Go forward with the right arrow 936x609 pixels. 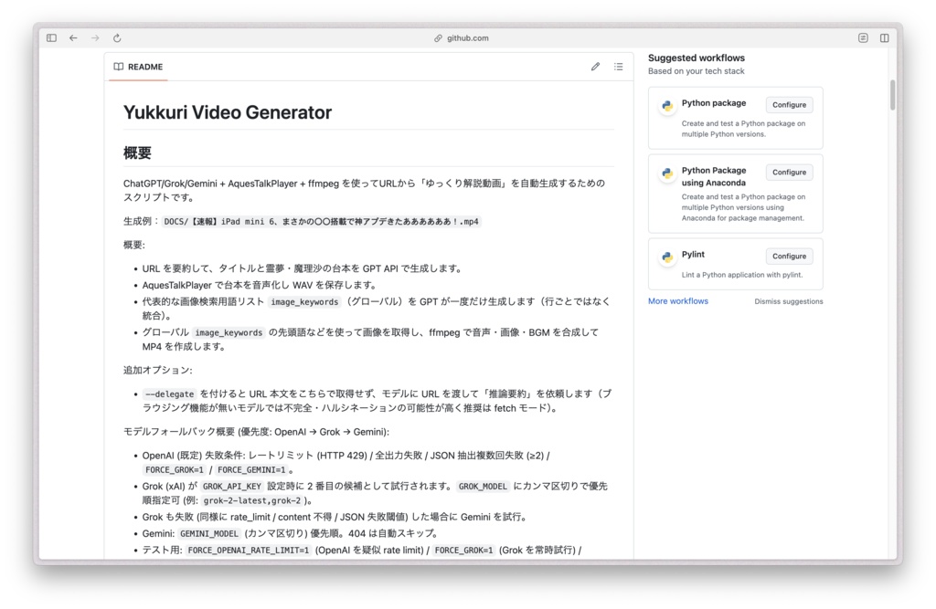click(x=95, y=37)
